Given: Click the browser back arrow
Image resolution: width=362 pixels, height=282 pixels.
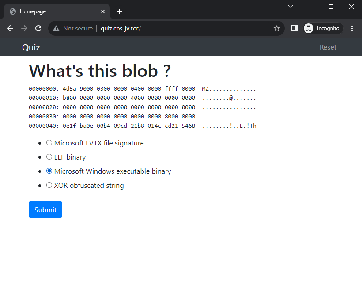Looking at the screenshot, I should [x=10, y=28].
